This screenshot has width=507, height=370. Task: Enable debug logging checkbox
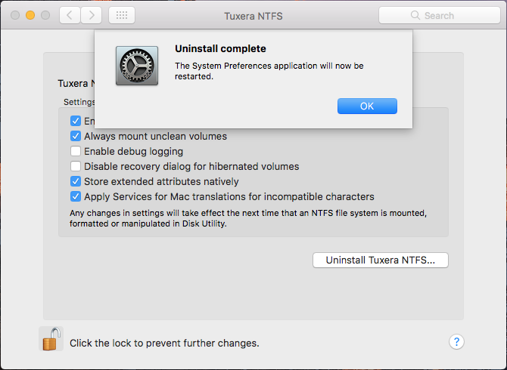pyautogui.click(x=76, y=151)
